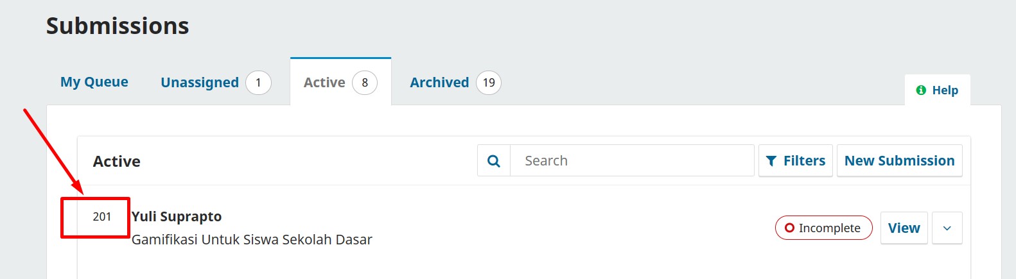
Task: Click the Active count badge showing 8
Action: point(365,83)
